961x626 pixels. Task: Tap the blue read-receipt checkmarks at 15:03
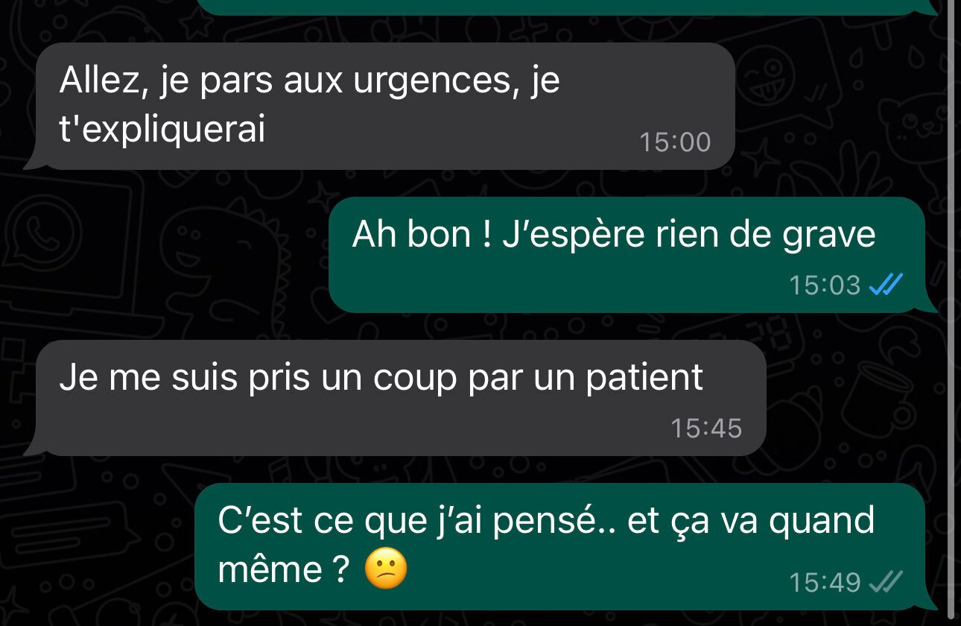pyautogui.click(x=887, y=285)
